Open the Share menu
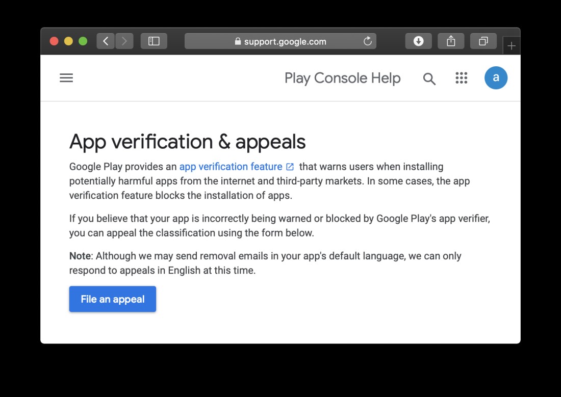 (451, 41)
